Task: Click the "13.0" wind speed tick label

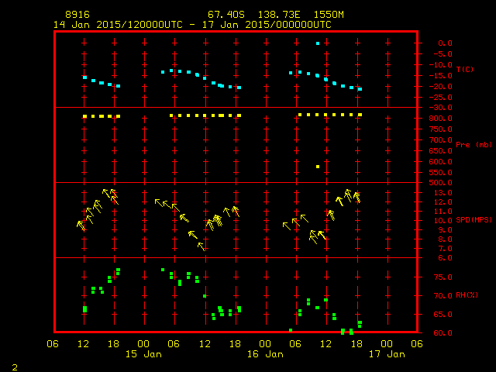Action: 443,193
